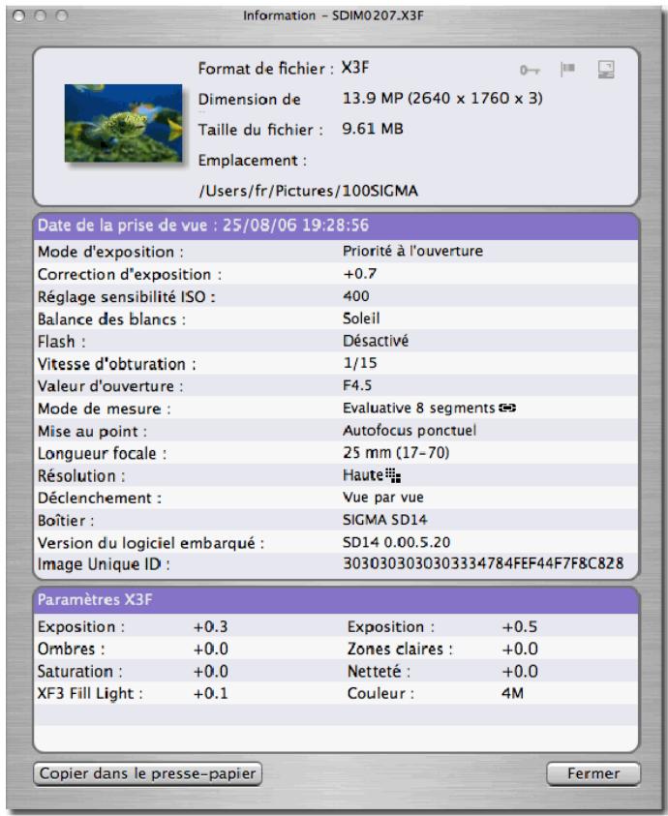The image size is (668, 816).
Task: Select the file format value X3F
Action: tap(355, 68)
